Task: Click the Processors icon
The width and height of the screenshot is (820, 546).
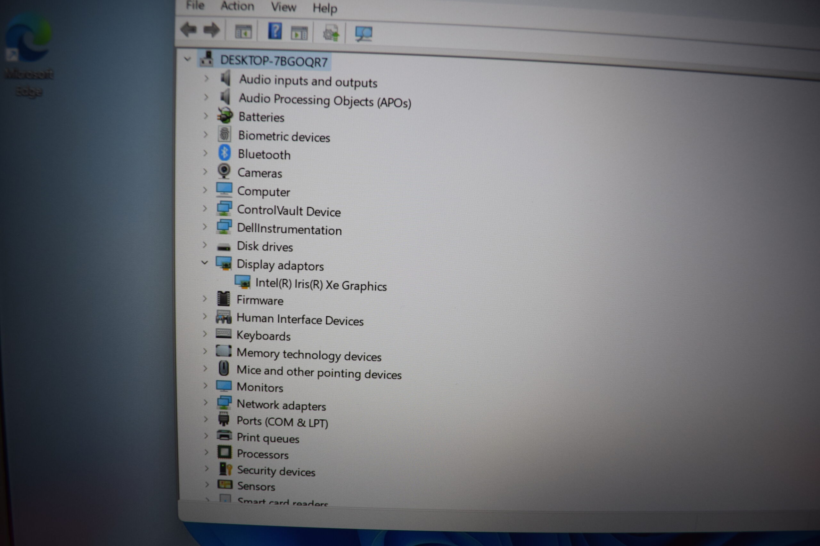Action: [224, 452]
